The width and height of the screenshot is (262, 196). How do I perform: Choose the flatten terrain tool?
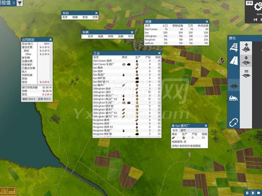coord(246,73)
